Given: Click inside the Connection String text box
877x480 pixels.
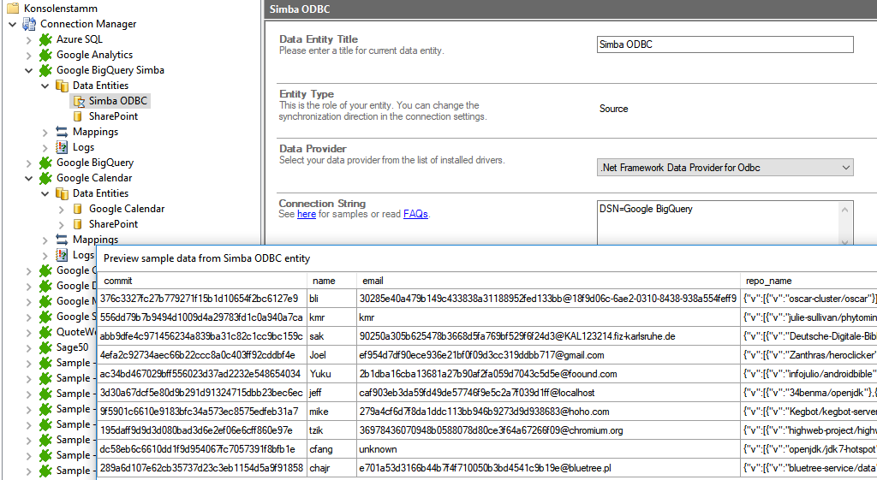Looking at the screenshot, I should point(725,222).
